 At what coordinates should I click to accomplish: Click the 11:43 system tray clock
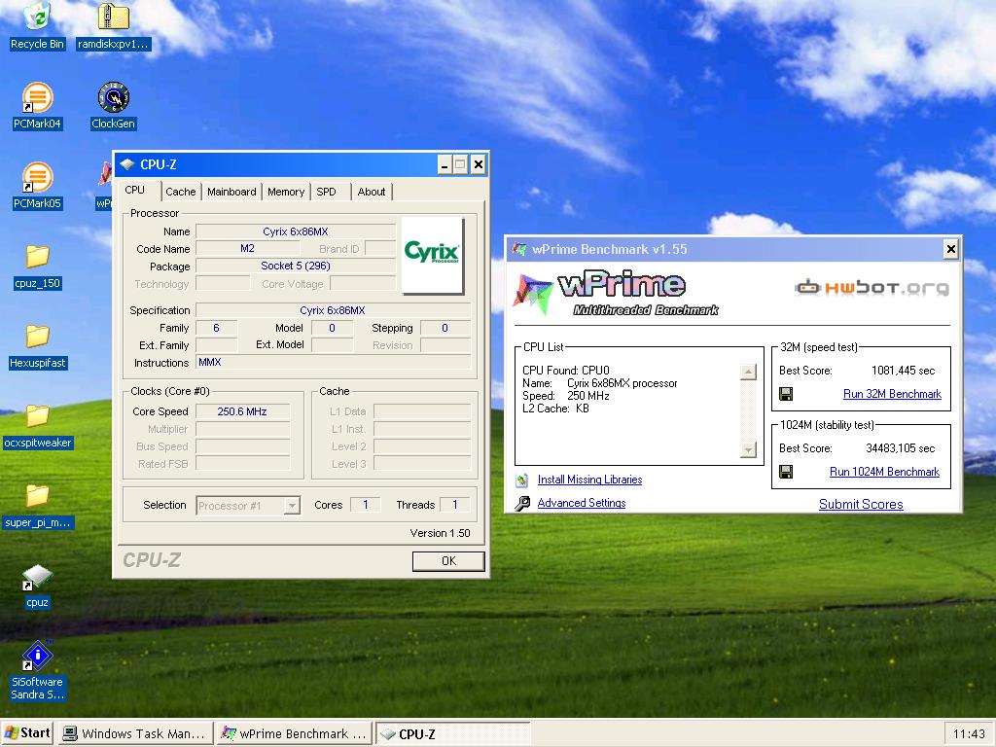[969, 734]
